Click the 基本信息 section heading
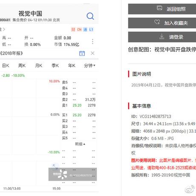This screenshot has height=196, width=196. pyautogui.click(x=141, y=106)
